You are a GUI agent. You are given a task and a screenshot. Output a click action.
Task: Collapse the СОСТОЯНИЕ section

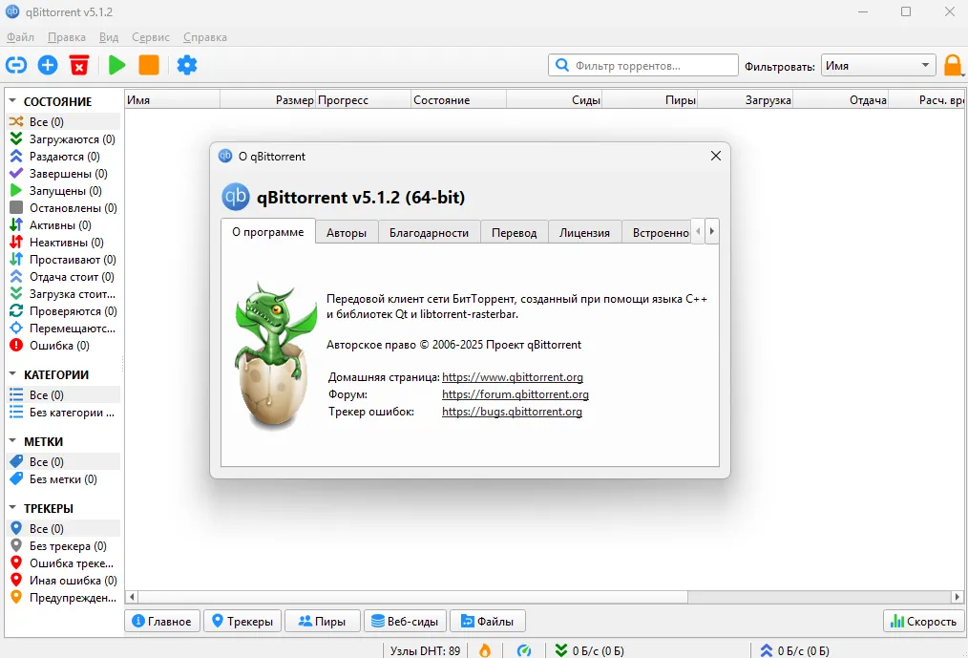pyautogui.click(x=13, y=101)
